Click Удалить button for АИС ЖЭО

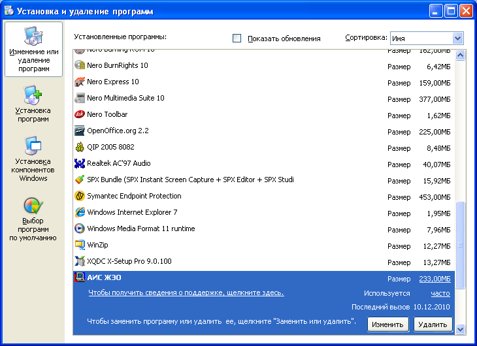[433, 324]
